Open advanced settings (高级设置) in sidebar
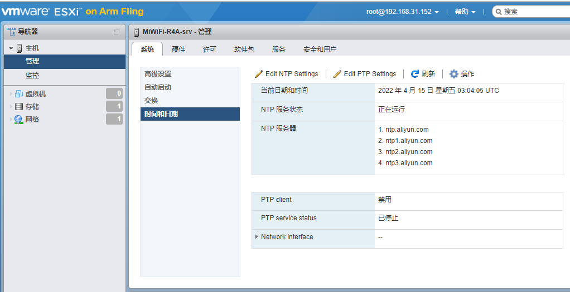The width and height of the screenshot is (570, 292). coord(158,74)
